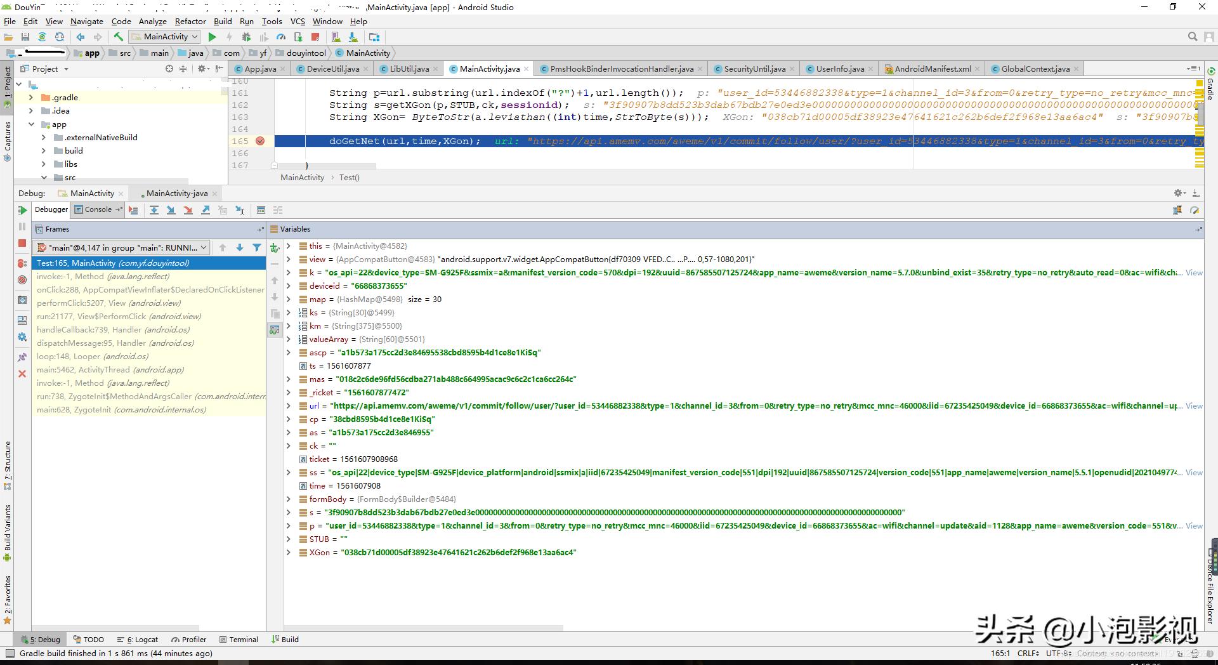Toggle the frames filter funnel icon
The image size is (1218, 665).
257,247
